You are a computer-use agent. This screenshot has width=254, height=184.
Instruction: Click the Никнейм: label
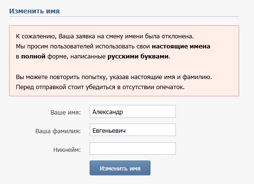(67, 149)
